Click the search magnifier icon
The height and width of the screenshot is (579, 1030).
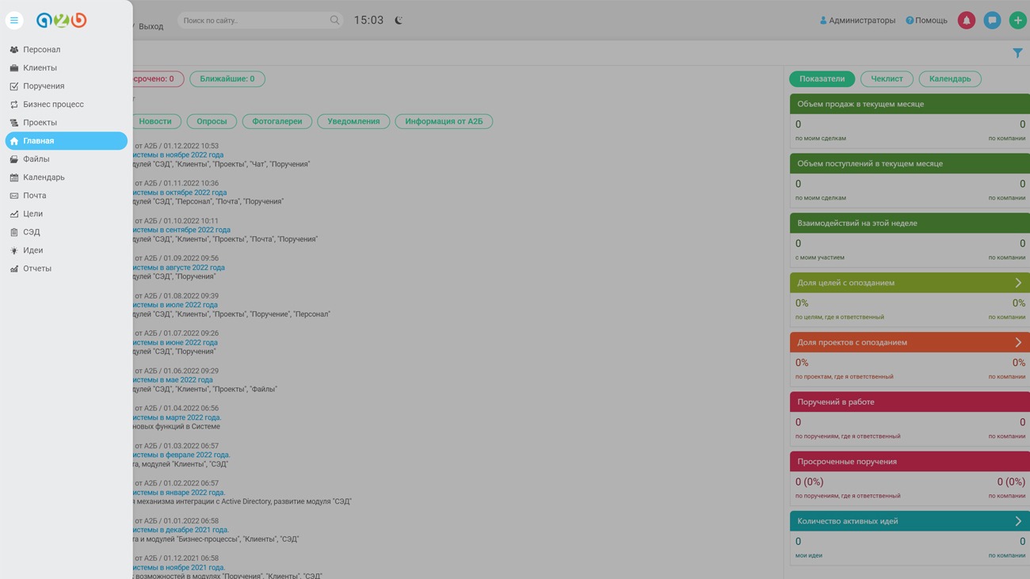pyautogui.click(x=334, y=21)
